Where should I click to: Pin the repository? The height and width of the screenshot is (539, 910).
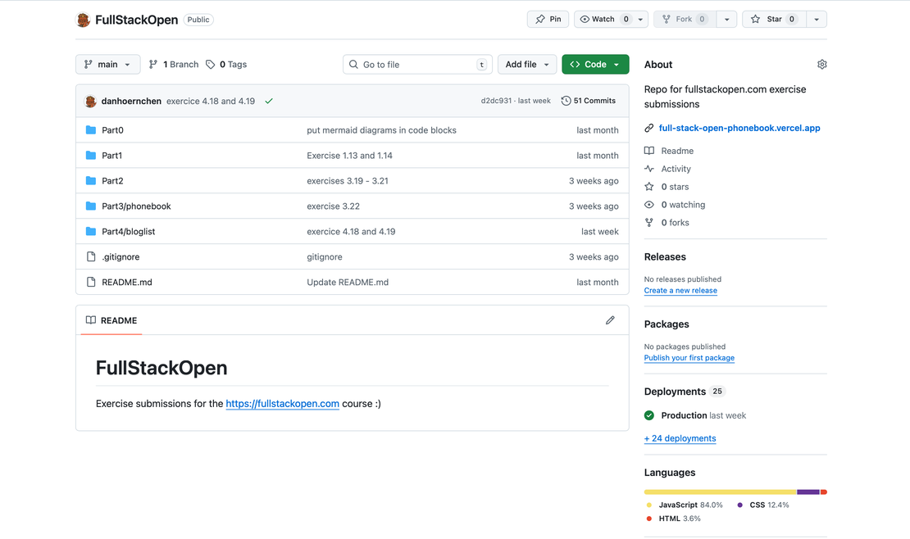[548, 19]
